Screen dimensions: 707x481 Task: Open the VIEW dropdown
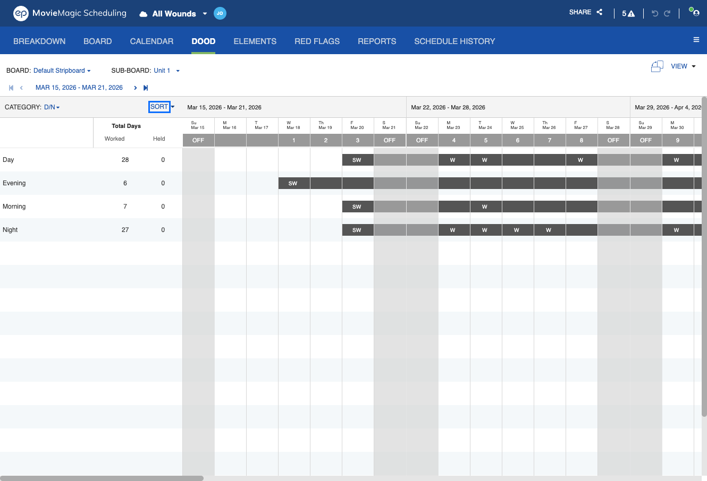[x=683, y=66]
